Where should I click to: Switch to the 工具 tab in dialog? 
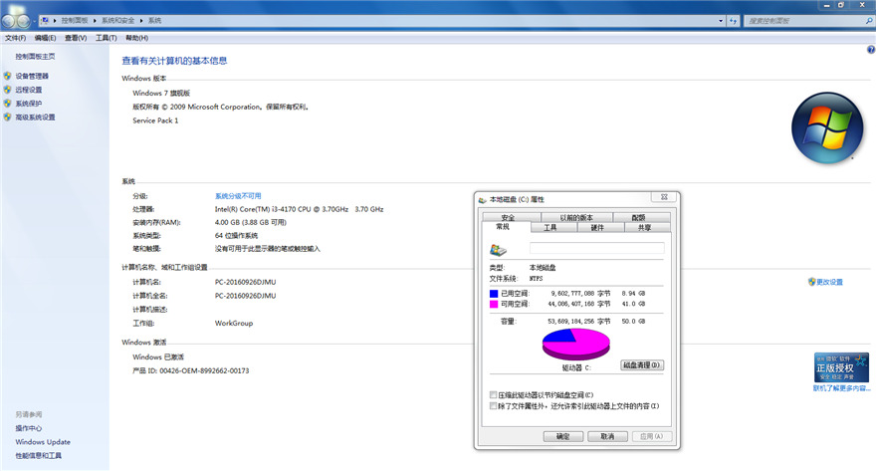pyautogui.click(x=550, y=227)
